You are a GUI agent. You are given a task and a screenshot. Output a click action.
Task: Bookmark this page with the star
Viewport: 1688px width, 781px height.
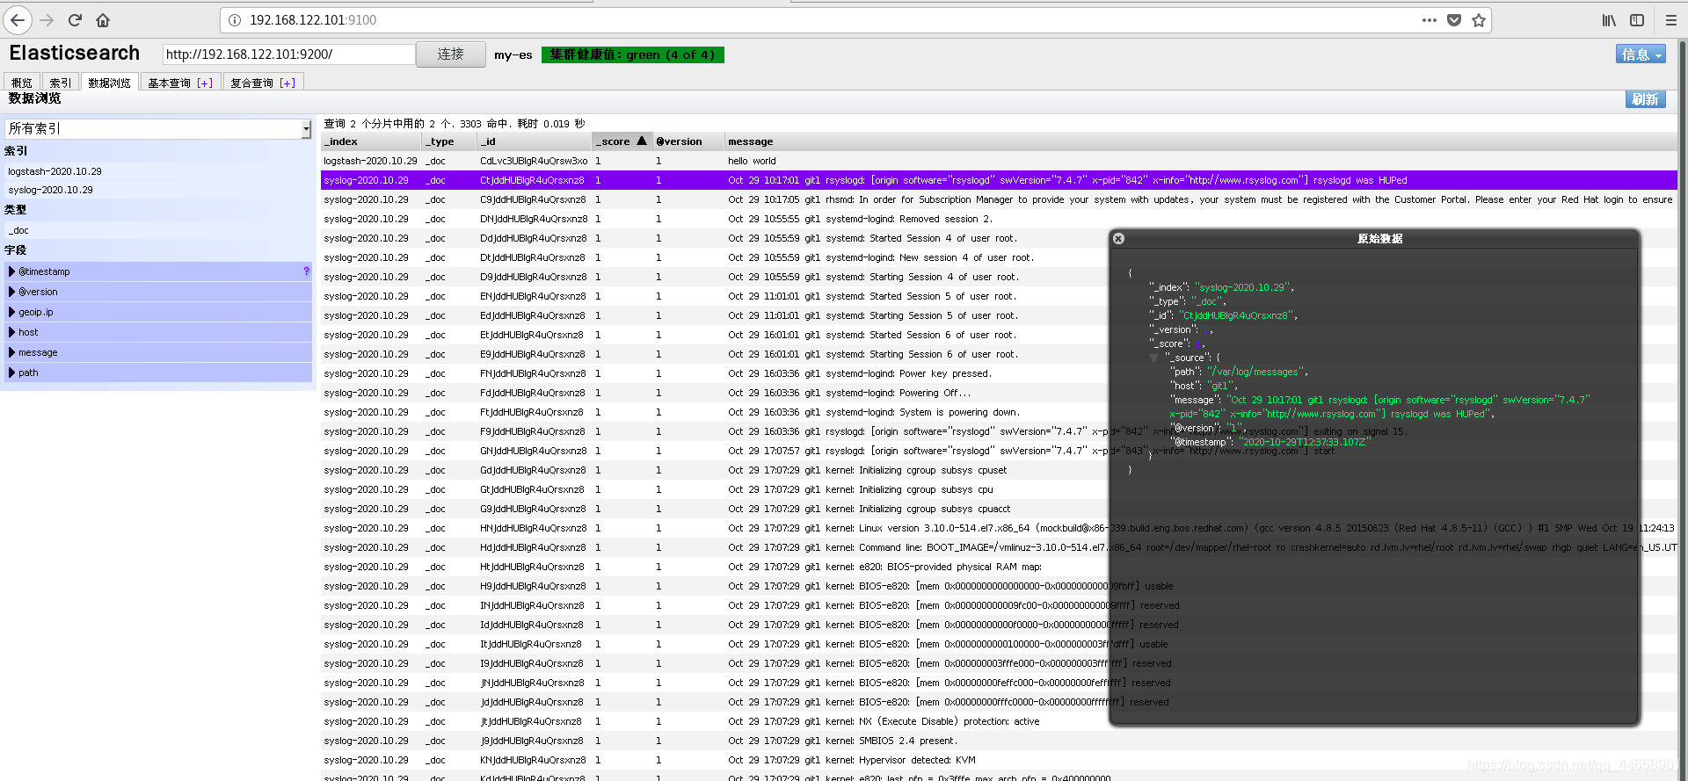click(1479, 19)
